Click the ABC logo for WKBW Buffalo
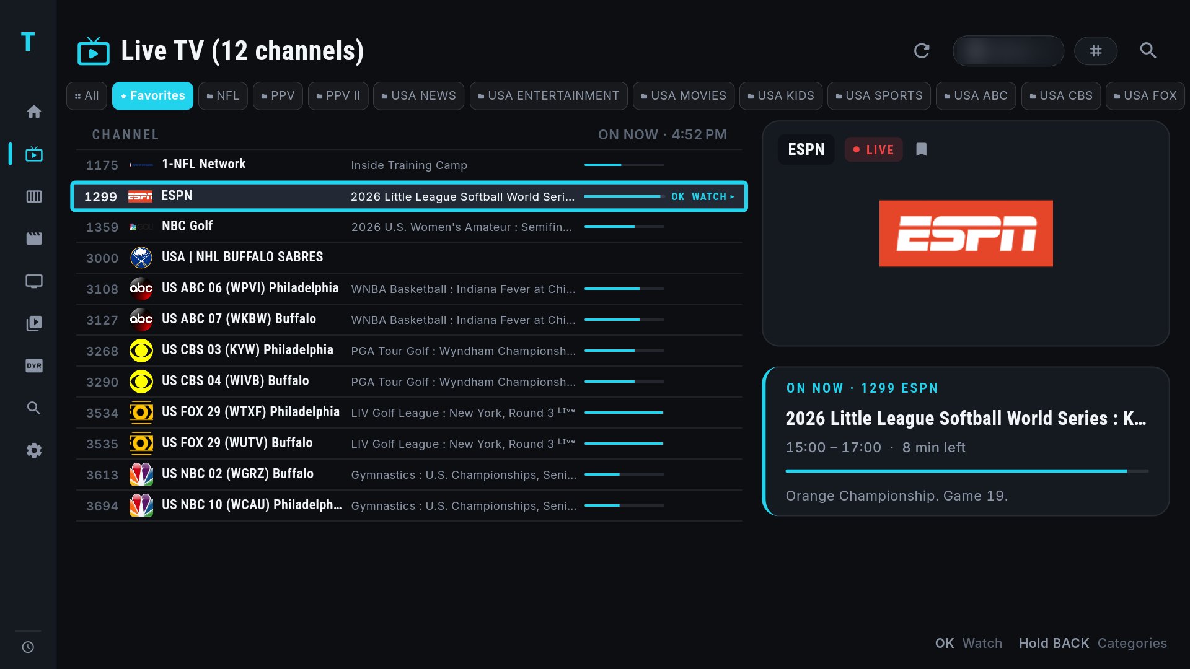This screenshot has height=669, width=1190. coord(141,320)
